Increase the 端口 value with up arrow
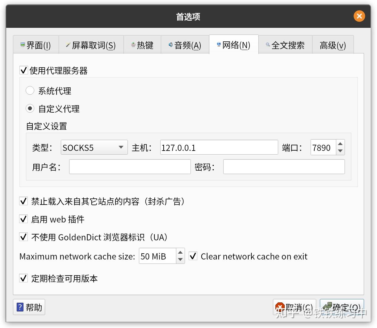377x328 pixels. (340, 144)
